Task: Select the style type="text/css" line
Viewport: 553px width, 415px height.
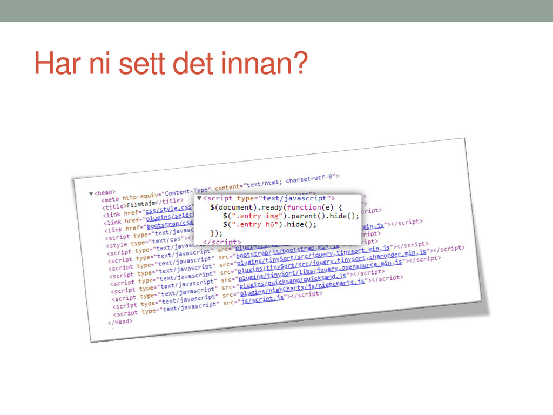Action: point(150,242)
